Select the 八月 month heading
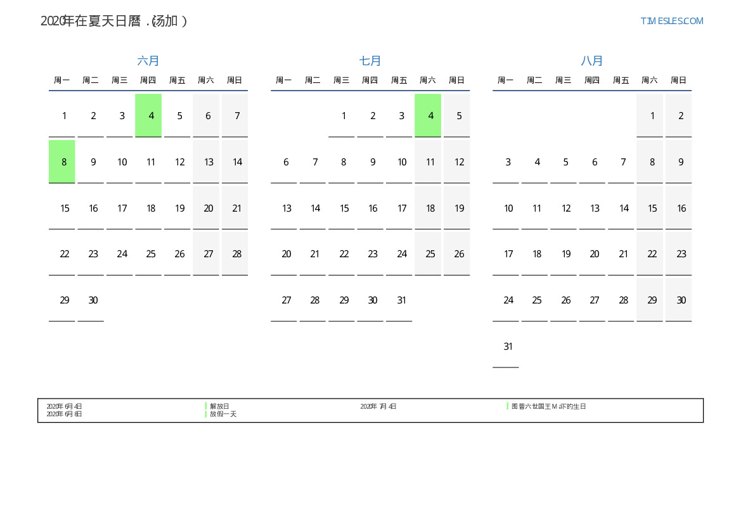The image size is (741, 524). [x=592, y=61]
